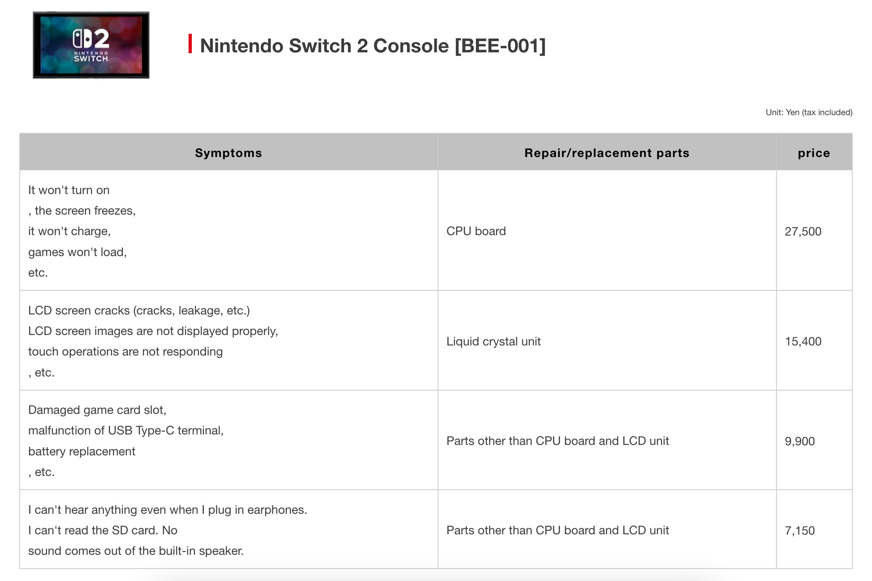872x581 pixels.
Task: Click "It won't turn on" symptom text
Action: tap(69, 190)
